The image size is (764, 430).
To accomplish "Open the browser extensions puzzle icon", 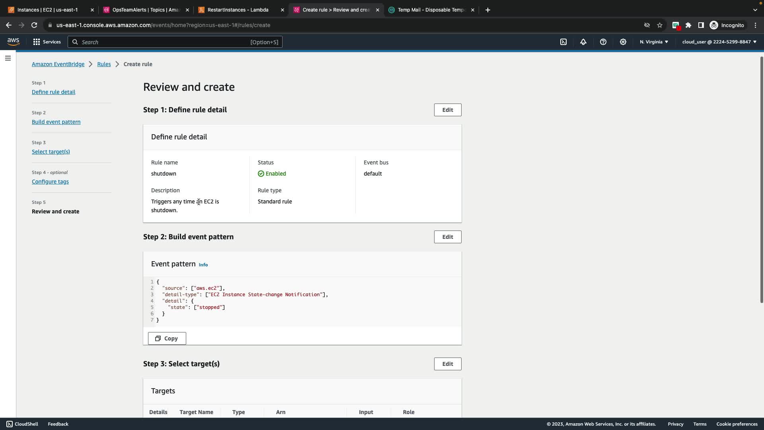I will (x=688, y=25).
